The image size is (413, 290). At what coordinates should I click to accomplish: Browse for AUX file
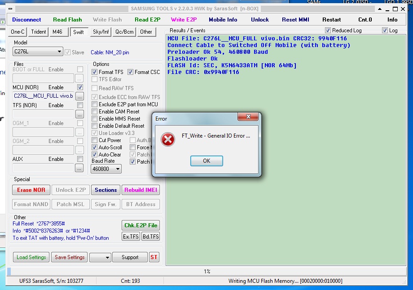79,168
